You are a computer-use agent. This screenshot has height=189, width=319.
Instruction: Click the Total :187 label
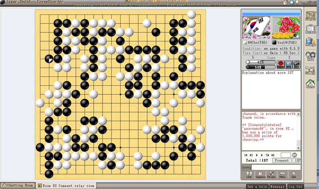coord(257,160)
